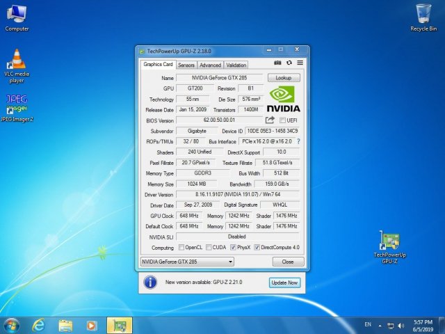Open the Advanced tab
The width and height of the screenshot is (445, 334).
pyautogui.click(x=210, y=65)
